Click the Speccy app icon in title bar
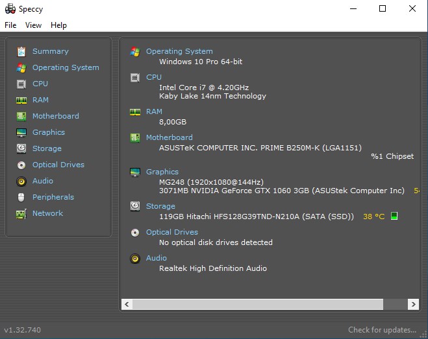This screenshot has height=339, width=428. coord(10,8)
